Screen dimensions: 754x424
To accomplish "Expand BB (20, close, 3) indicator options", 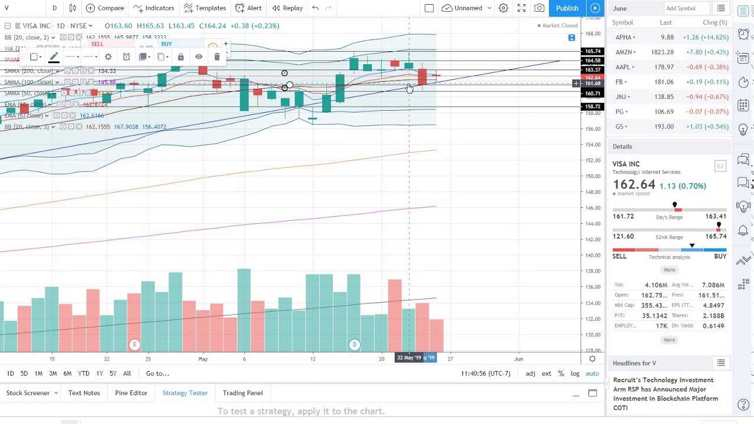I will click(x=53, y=127).
